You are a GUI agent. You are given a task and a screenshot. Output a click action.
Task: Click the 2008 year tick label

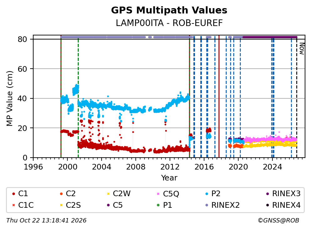point(136,167)
